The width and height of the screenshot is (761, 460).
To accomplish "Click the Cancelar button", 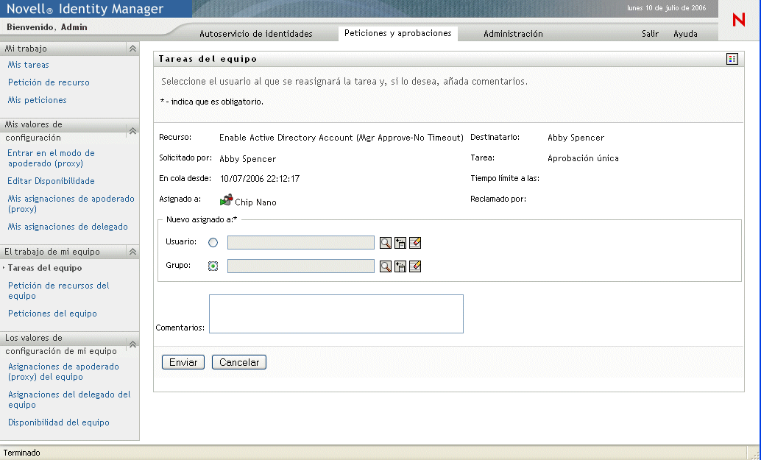I will 238,362.
